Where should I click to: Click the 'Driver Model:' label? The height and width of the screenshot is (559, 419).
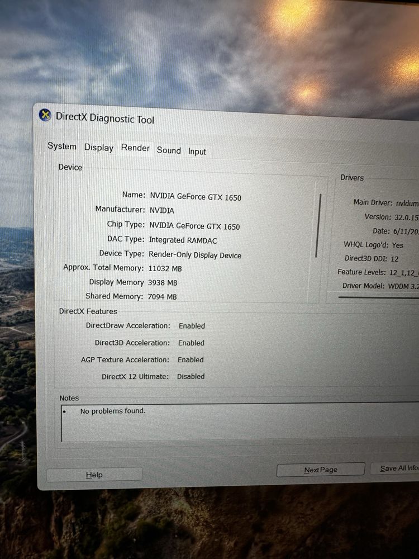tap(364, 286)
